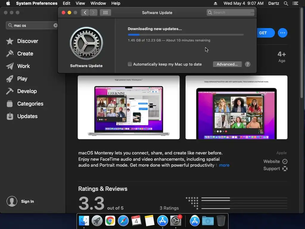Image resolution: width=305 pixels, height=229 pixels.
Task: Click the Software Update search field
Action: pyautogui.click(x=231, y=13)
